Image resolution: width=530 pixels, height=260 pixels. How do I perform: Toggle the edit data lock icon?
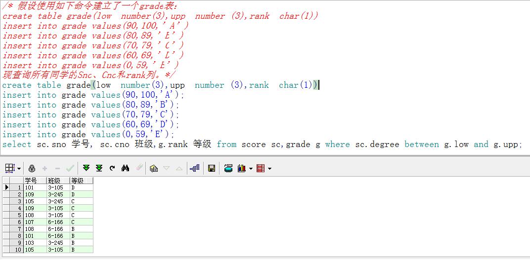pos(32,168)
